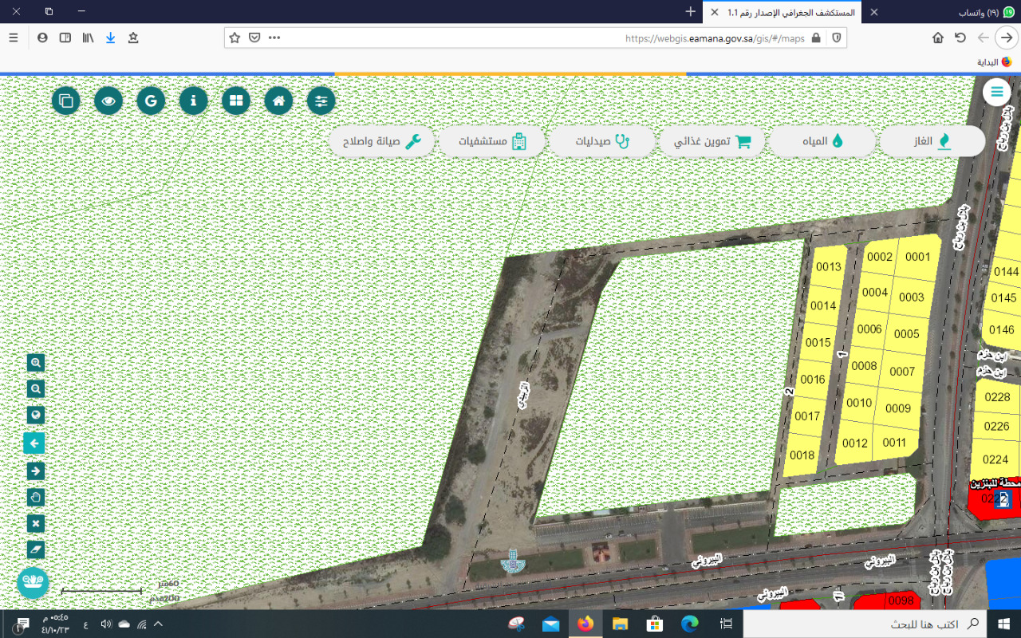This screenshot has width=1021, height=638.
Task: Toggle the map navigation tools round button
Action: click(x=34, y=581)
